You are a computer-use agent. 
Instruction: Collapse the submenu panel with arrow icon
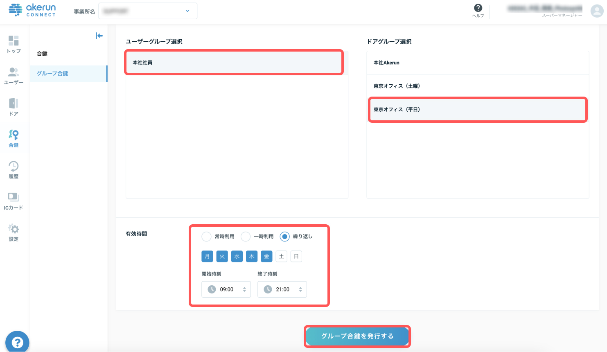tap(99, 36)
